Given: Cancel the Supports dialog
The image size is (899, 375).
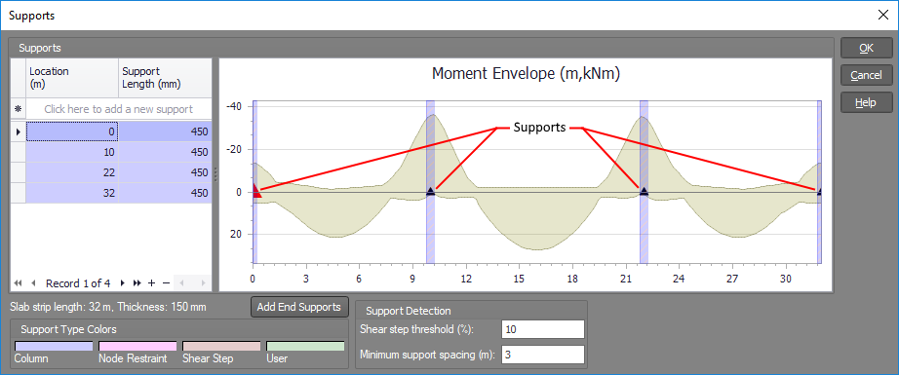Looking at the screenshot, I should pos(866,75).
